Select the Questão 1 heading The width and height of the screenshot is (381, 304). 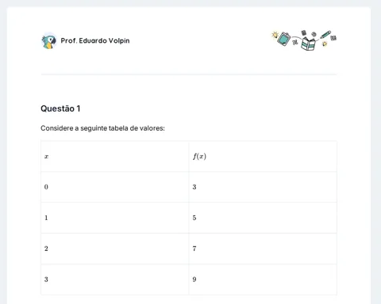click(60, 108)
